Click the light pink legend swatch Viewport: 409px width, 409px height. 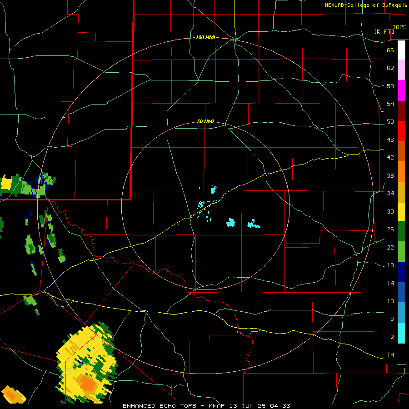click(x=401, y=70)
